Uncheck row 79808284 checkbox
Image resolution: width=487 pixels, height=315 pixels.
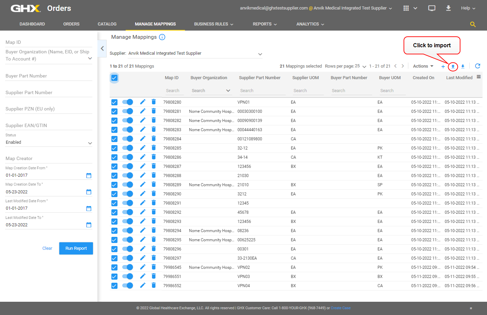pyautogui.click(x=114, y=139)
